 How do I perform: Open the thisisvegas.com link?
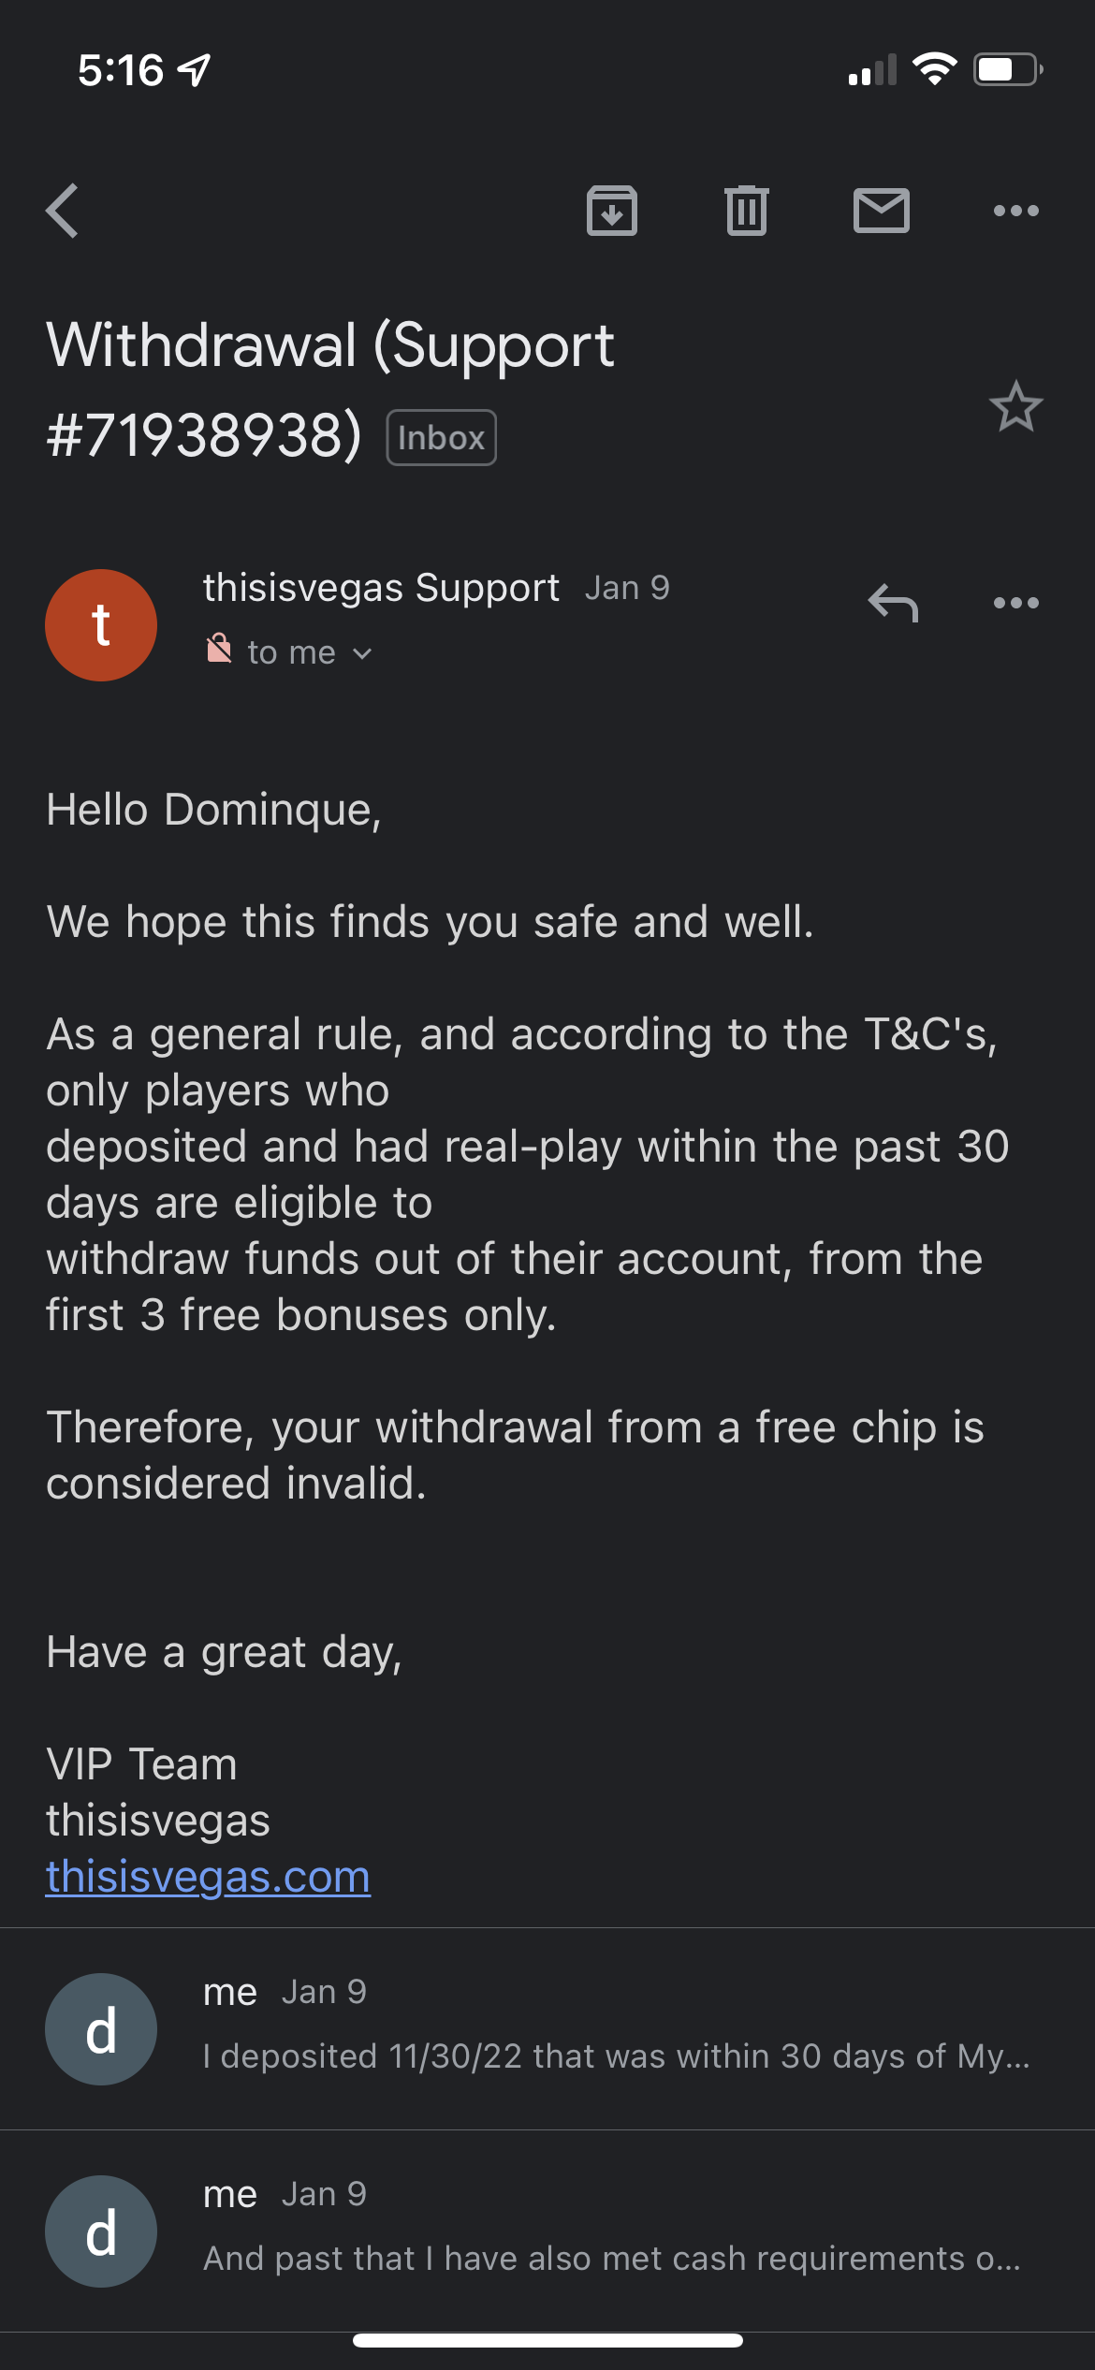click(209, 1877)
